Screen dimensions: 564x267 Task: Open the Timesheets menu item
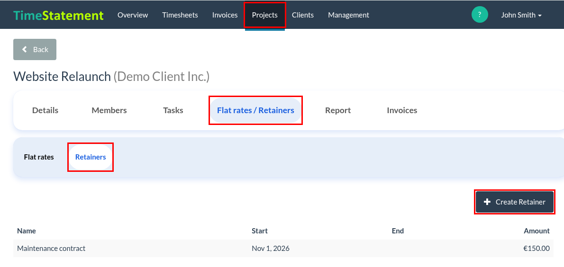(180, 15)
